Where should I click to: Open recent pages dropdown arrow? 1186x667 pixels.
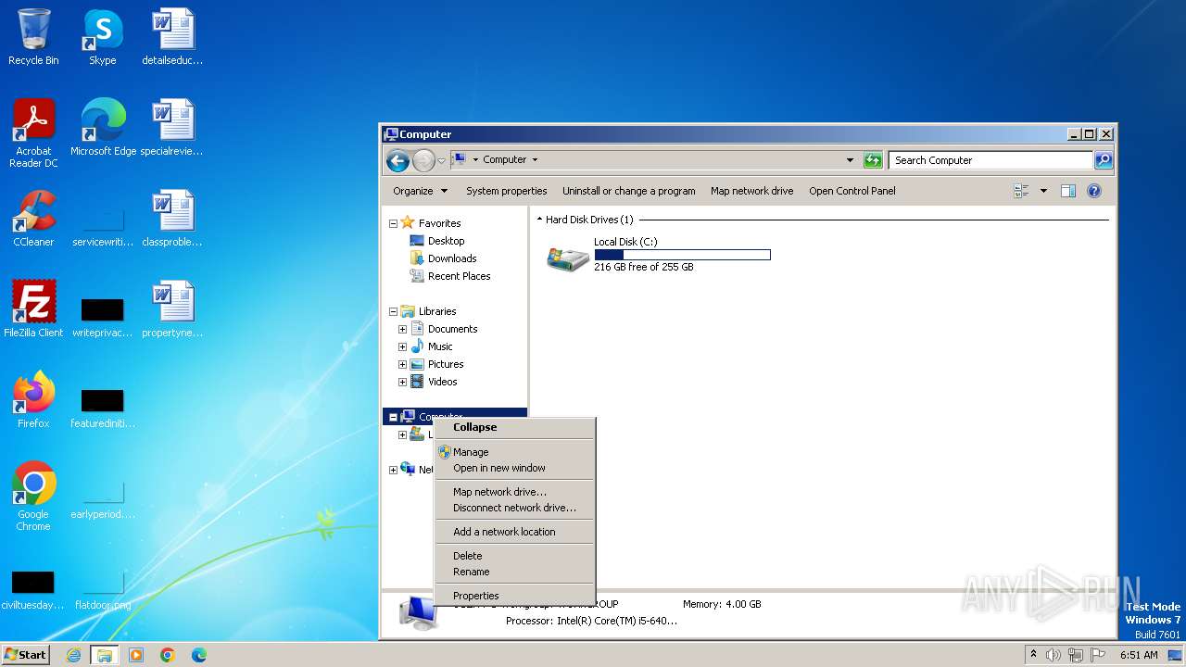click(x=442, y=160)
